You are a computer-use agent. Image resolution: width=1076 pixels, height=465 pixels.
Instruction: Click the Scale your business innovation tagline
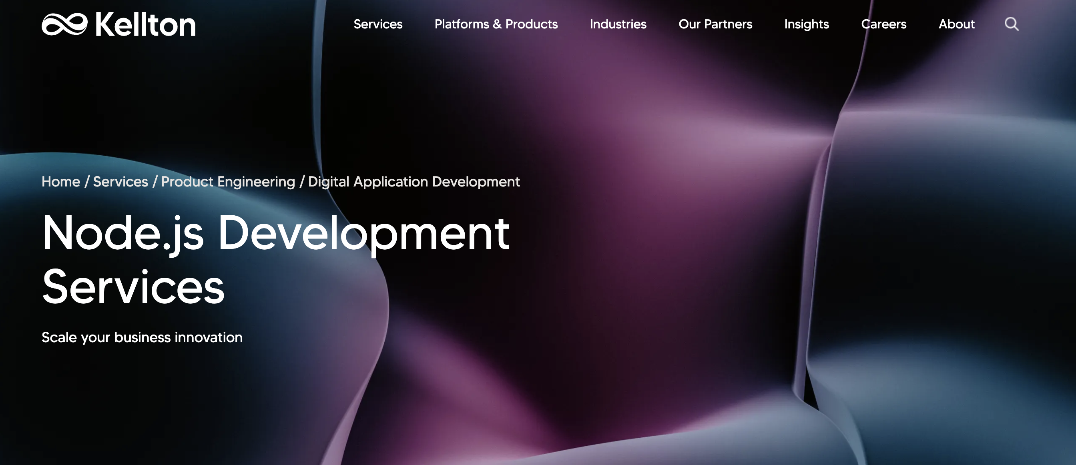[x=142, y=337]
